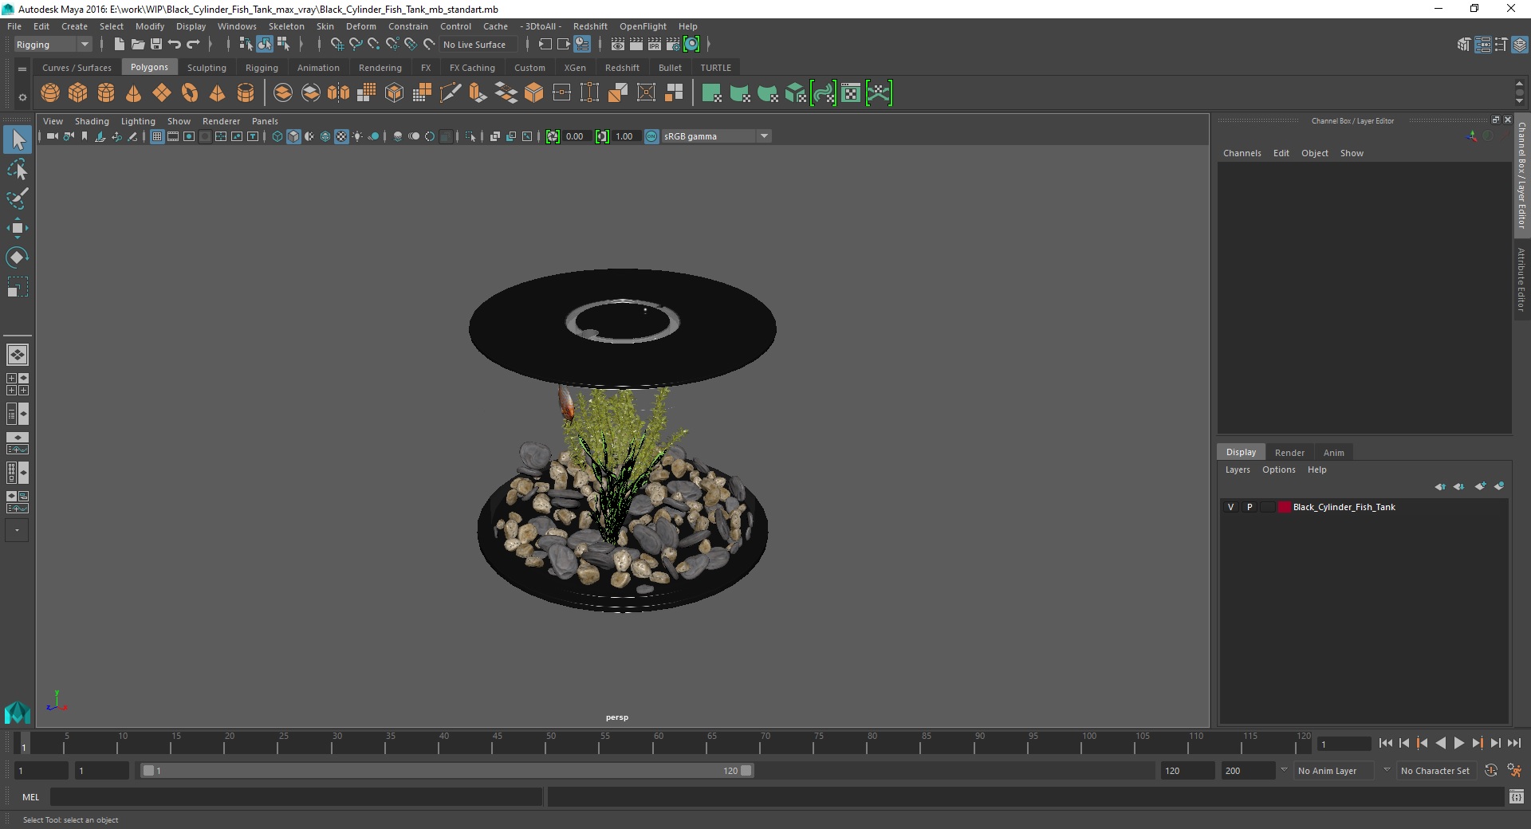Click the Extrude shelf icon
The image size is (1531, 829).
pyautogui.click(x=478, y=93)
